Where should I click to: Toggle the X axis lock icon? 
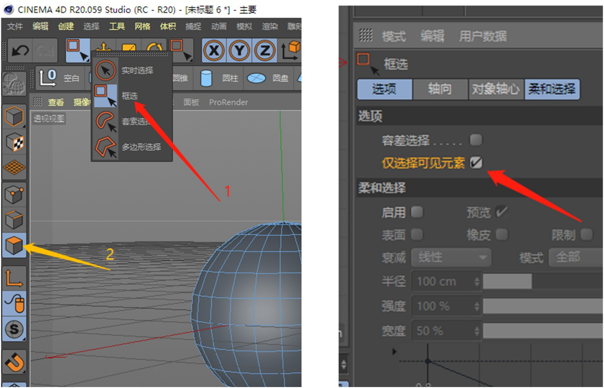[214, 50]
